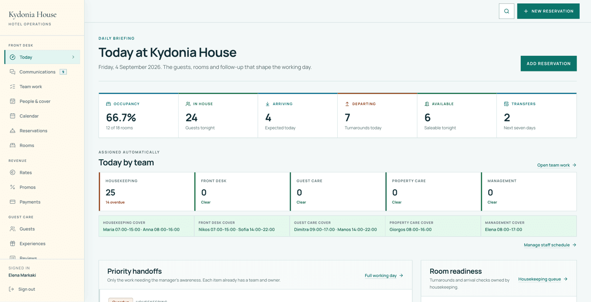Open the Front Desk team card
The width and height of the screenshot is (591, 302).
242,192
